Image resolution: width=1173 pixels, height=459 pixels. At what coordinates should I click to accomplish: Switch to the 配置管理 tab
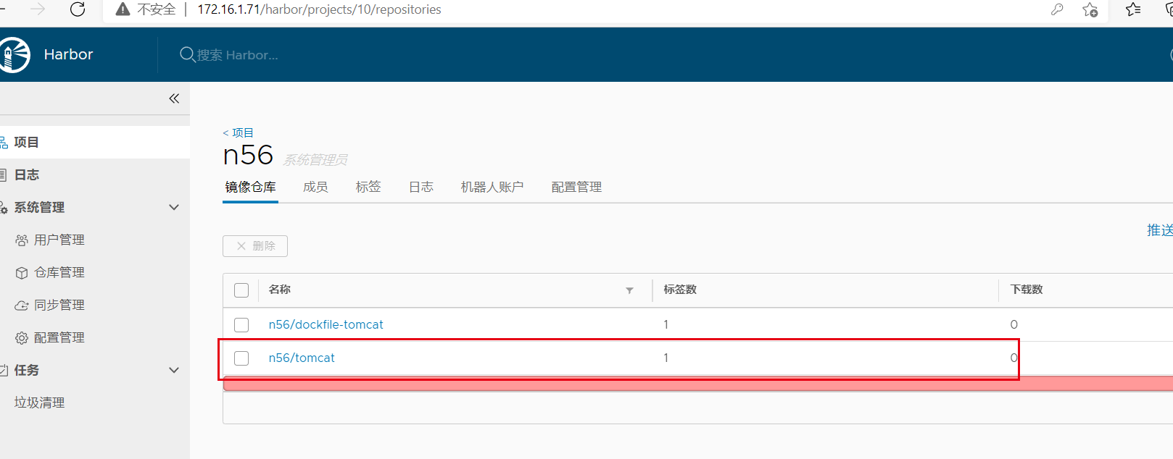pyautogui.click(x=576, y=187)
